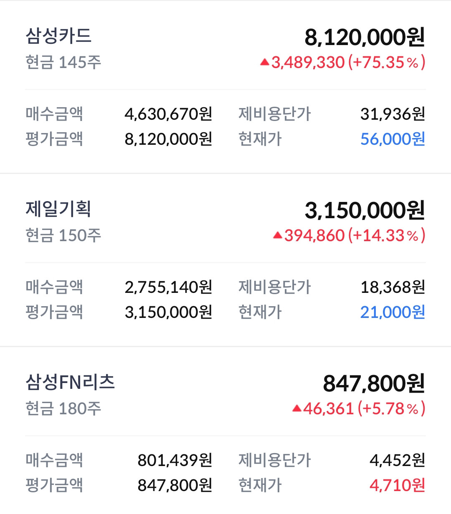Image resolution: width=451 pixels, height=514 pixels.
Task: Select the 3,150,000원 total headline value
Action: tap(365, 210)
